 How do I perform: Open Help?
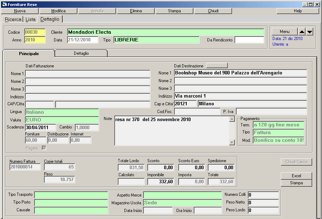[297, 11]
